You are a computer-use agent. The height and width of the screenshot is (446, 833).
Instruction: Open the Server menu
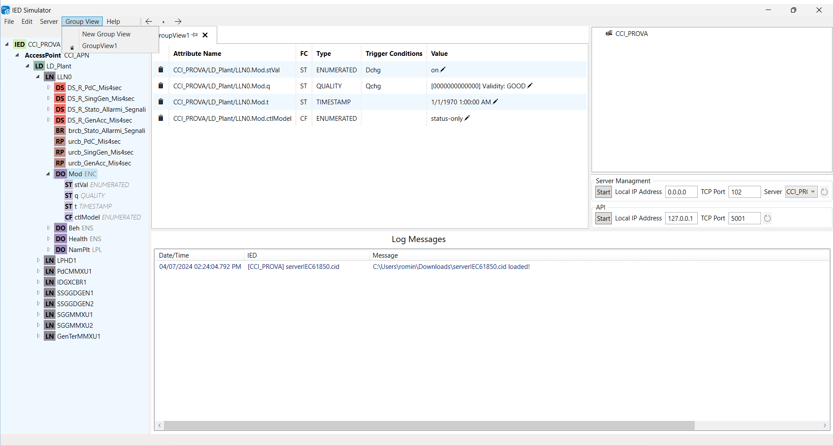tap(49, 21)
